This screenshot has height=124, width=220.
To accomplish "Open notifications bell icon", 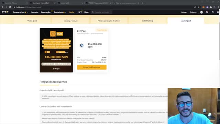I will pyautogui.click(x=207, y=12).
